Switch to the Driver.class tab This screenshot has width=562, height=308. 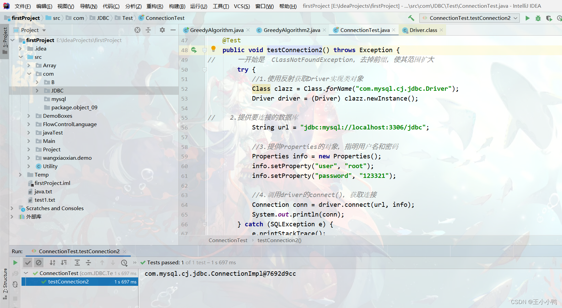click(423, 30)
